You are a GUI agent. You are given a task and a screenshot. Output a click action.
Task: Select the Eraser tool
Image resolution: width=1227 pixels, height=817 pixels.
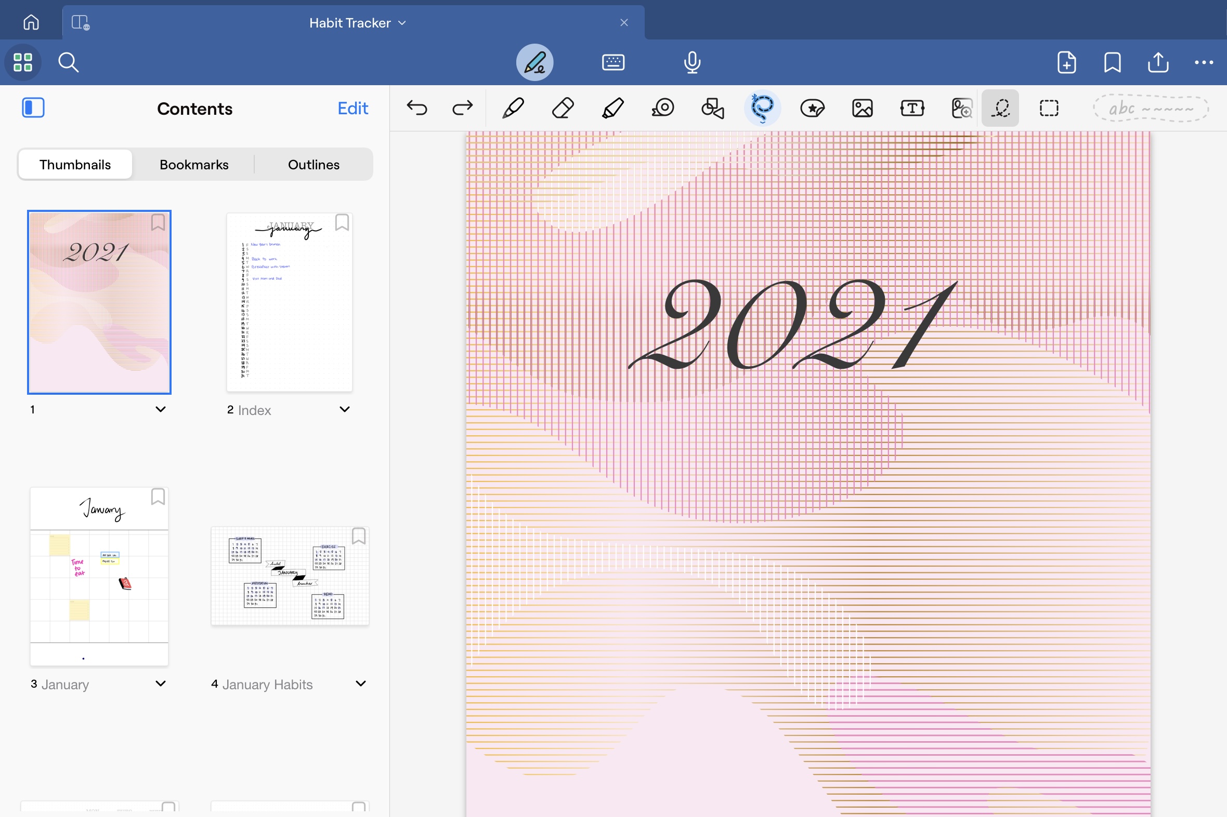click(x=563, y=109)
